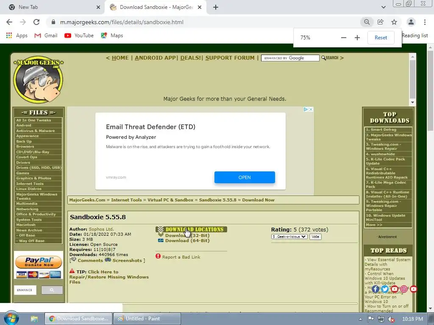The image size is (434, 325).
Task: Go to the HOME menu link
Action: point(120,58)
